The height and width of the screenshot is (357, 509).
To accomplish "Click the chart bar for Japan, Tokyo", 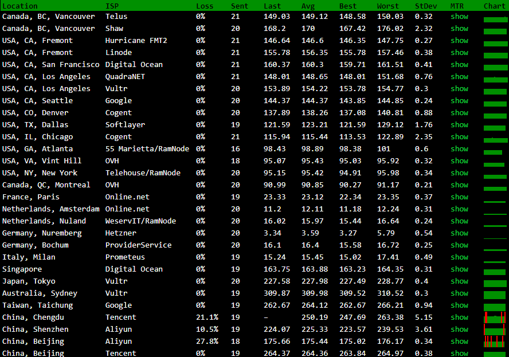I will (495, 283).
